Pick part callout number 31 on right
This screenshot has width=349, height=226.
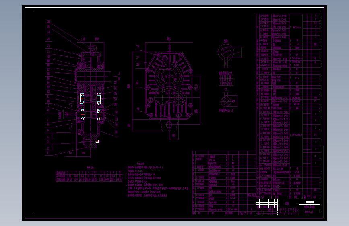[x=116, y=105]
